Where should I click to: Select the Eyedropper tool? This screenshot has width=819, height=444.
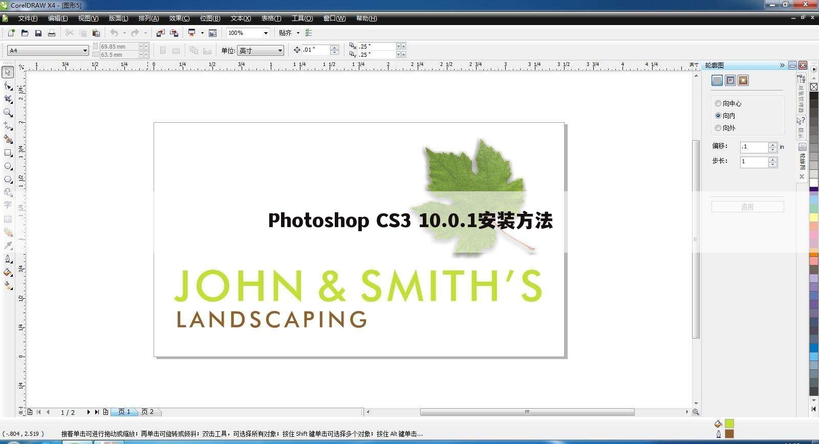point(8,246)
